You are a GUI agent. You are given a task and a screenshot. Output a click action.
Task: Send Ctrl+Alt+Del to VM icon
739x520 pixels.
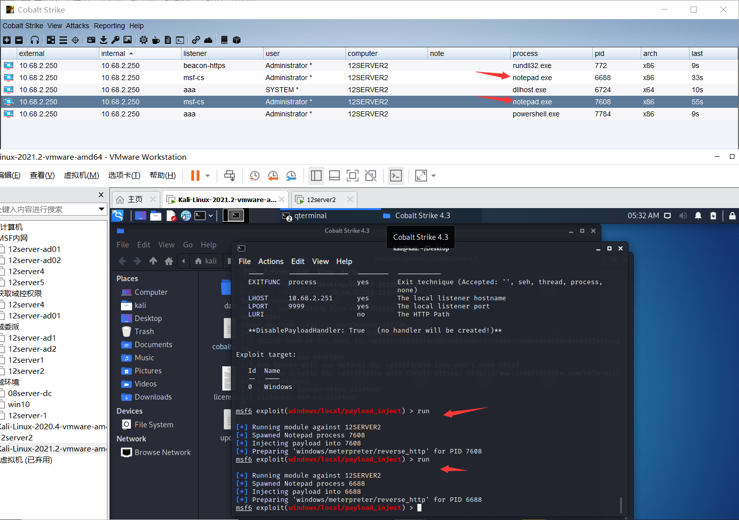tap(229, 175)
